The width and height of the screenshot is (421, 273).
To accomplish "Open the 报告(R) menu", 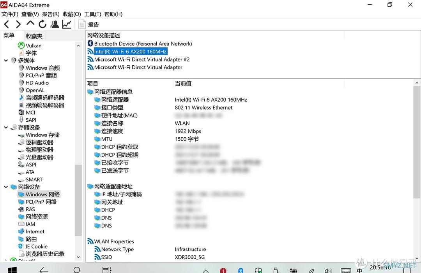I will tap(51, 14).
